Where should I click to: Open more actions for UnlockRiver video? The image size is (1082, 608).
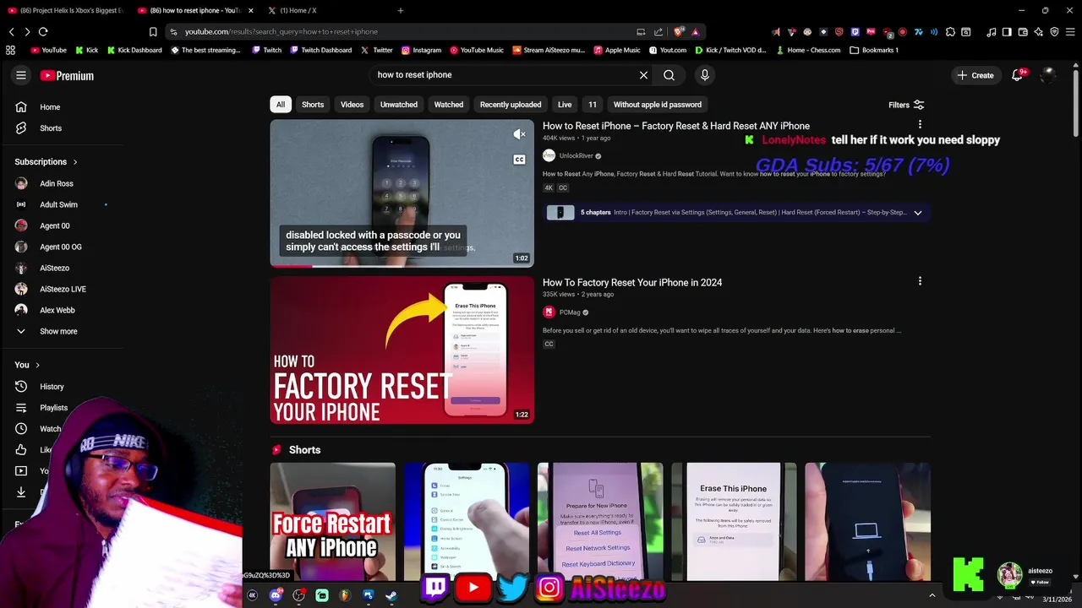[x=920, y=125]
